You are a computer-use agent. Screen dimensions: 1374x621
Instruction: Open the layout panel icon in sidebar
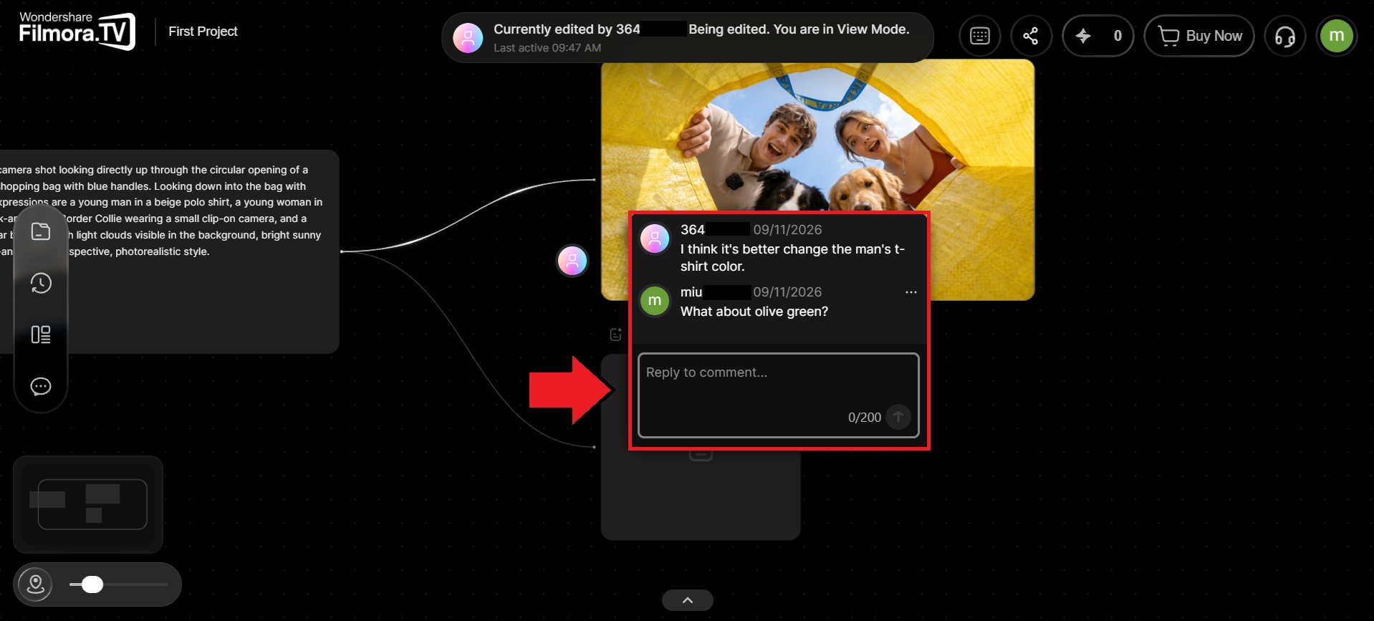pyautogui.click(x=41, y=334)
